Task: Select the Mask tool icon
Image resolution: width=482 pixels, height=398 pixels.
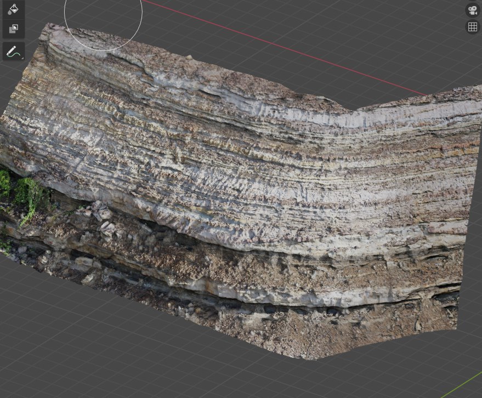Action: click(x=13, y=29)
